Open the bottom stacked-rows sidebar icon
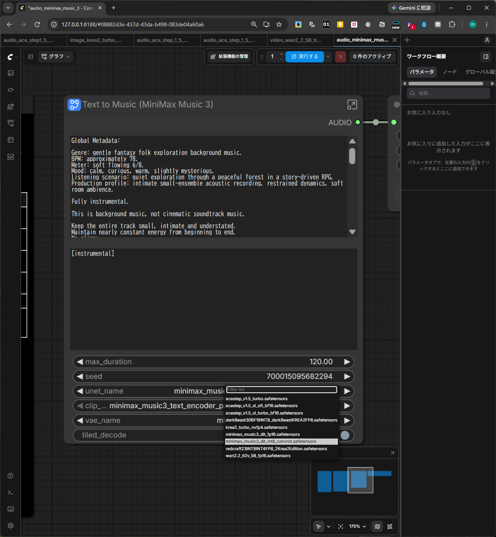Viewport: 496px width, 537px height. pos(10,157)
